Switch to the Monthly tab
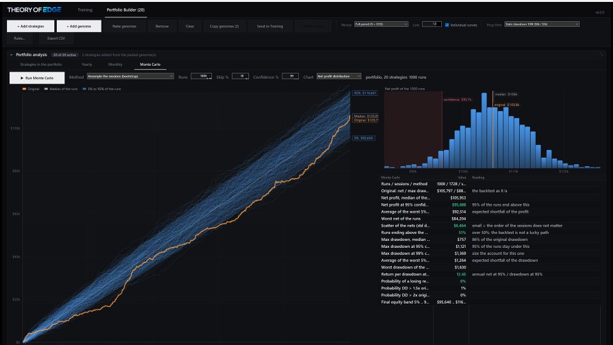The height and width of the screenshot is (345, 613). click(116, 65)
